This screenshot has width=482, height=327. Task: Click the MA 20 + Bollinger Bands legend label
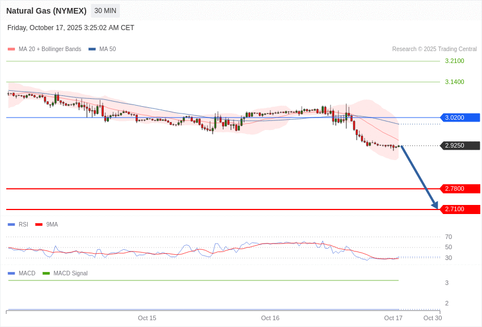click(x=50, y=49)
